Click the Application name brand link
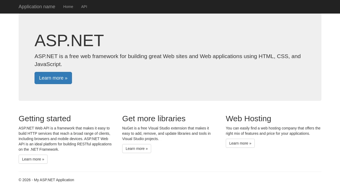This screenshot has height=191, width=340. click(37, 7)
